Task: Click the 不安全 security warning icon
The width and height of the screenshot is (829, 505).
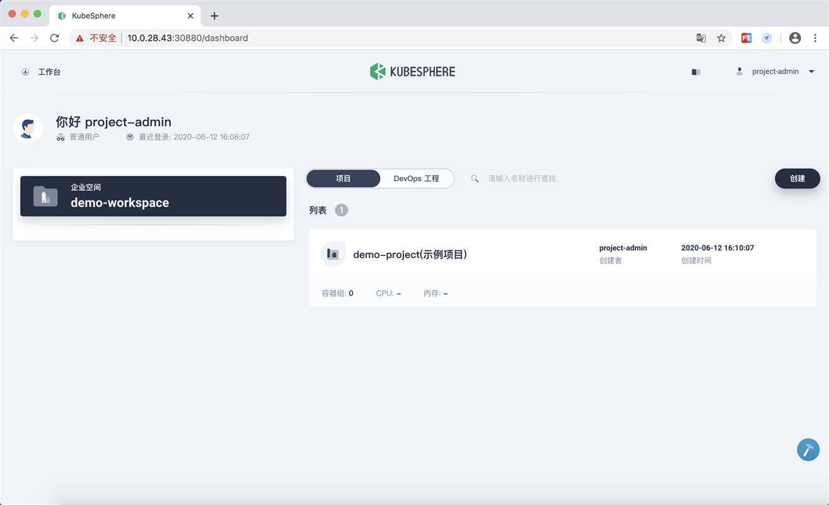Action: coord(80,38)
